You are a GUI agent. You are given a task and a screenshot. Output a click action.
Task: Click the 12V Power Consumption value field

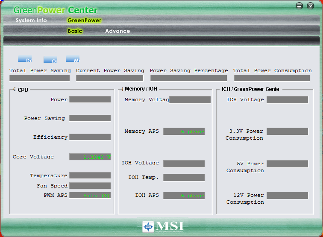(x=288, y=196)
